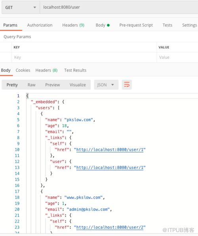Switch to the Authorization tab

[40, 25]
